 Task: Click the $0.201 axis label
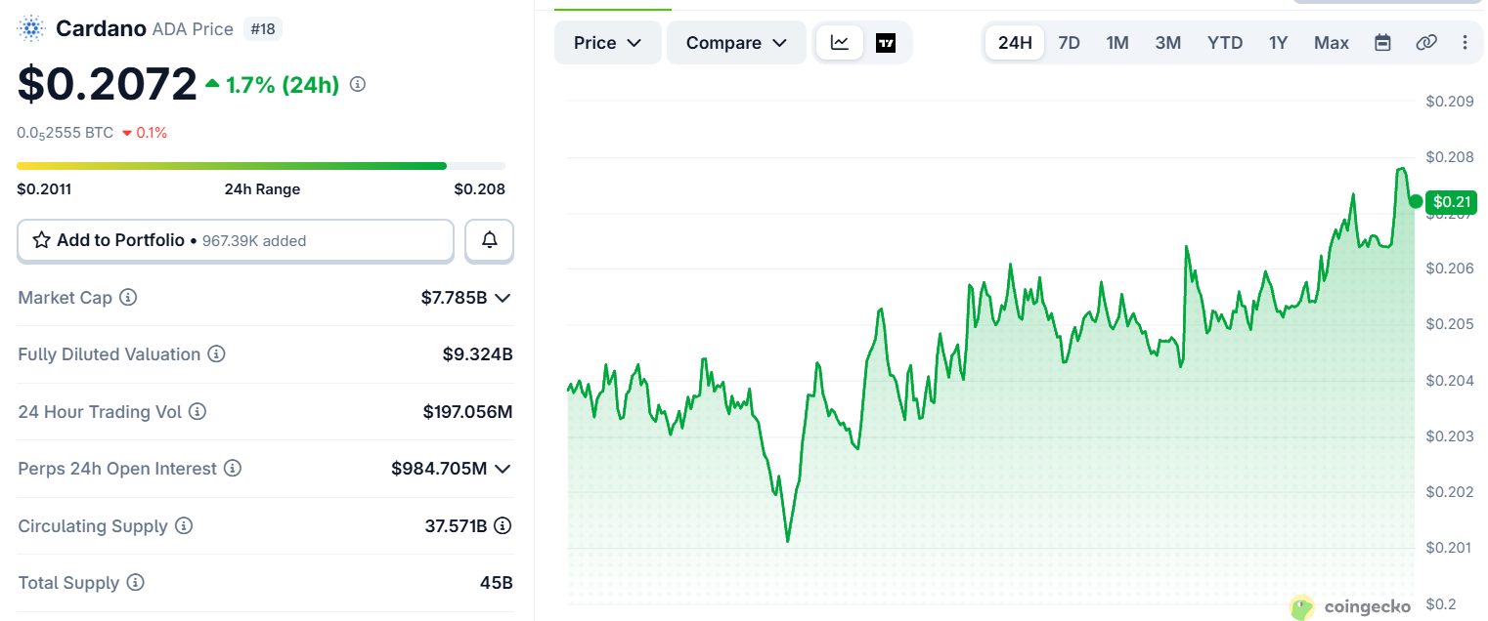click(1449, 548)
